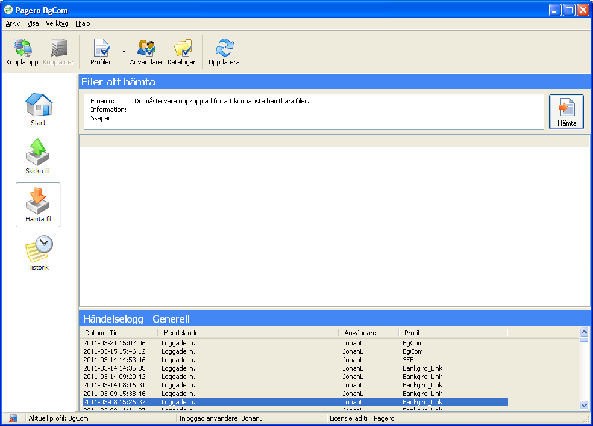Select highlighted log entry 2011-03-08 15:26:37
Viewport: 593px width, 426px height.
295,402
